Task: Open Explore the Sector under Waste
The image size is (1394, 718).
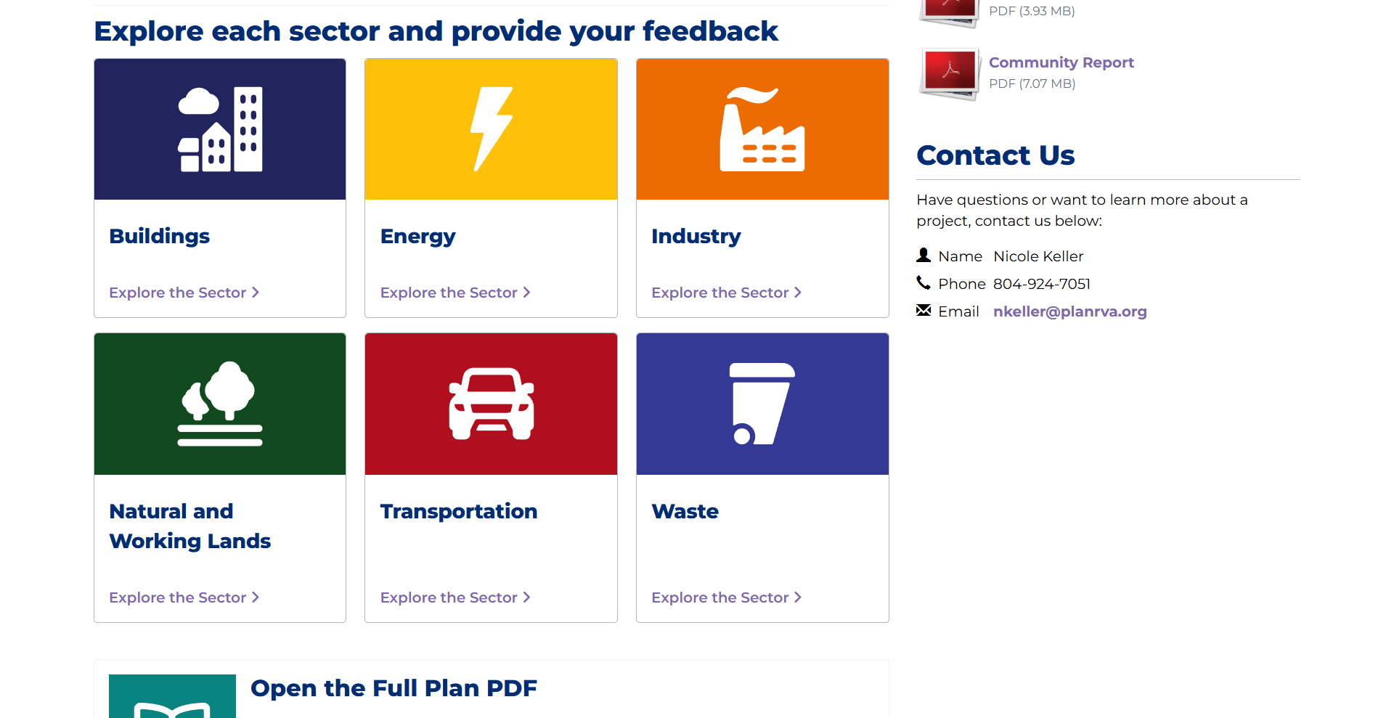Action: (726, 597)
